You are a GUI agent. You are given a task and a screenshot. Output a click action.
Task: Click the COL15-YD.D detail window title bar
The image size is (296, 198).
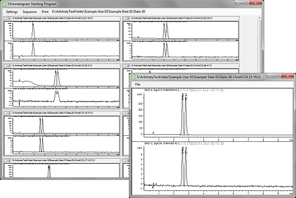(x=199, y=77)
